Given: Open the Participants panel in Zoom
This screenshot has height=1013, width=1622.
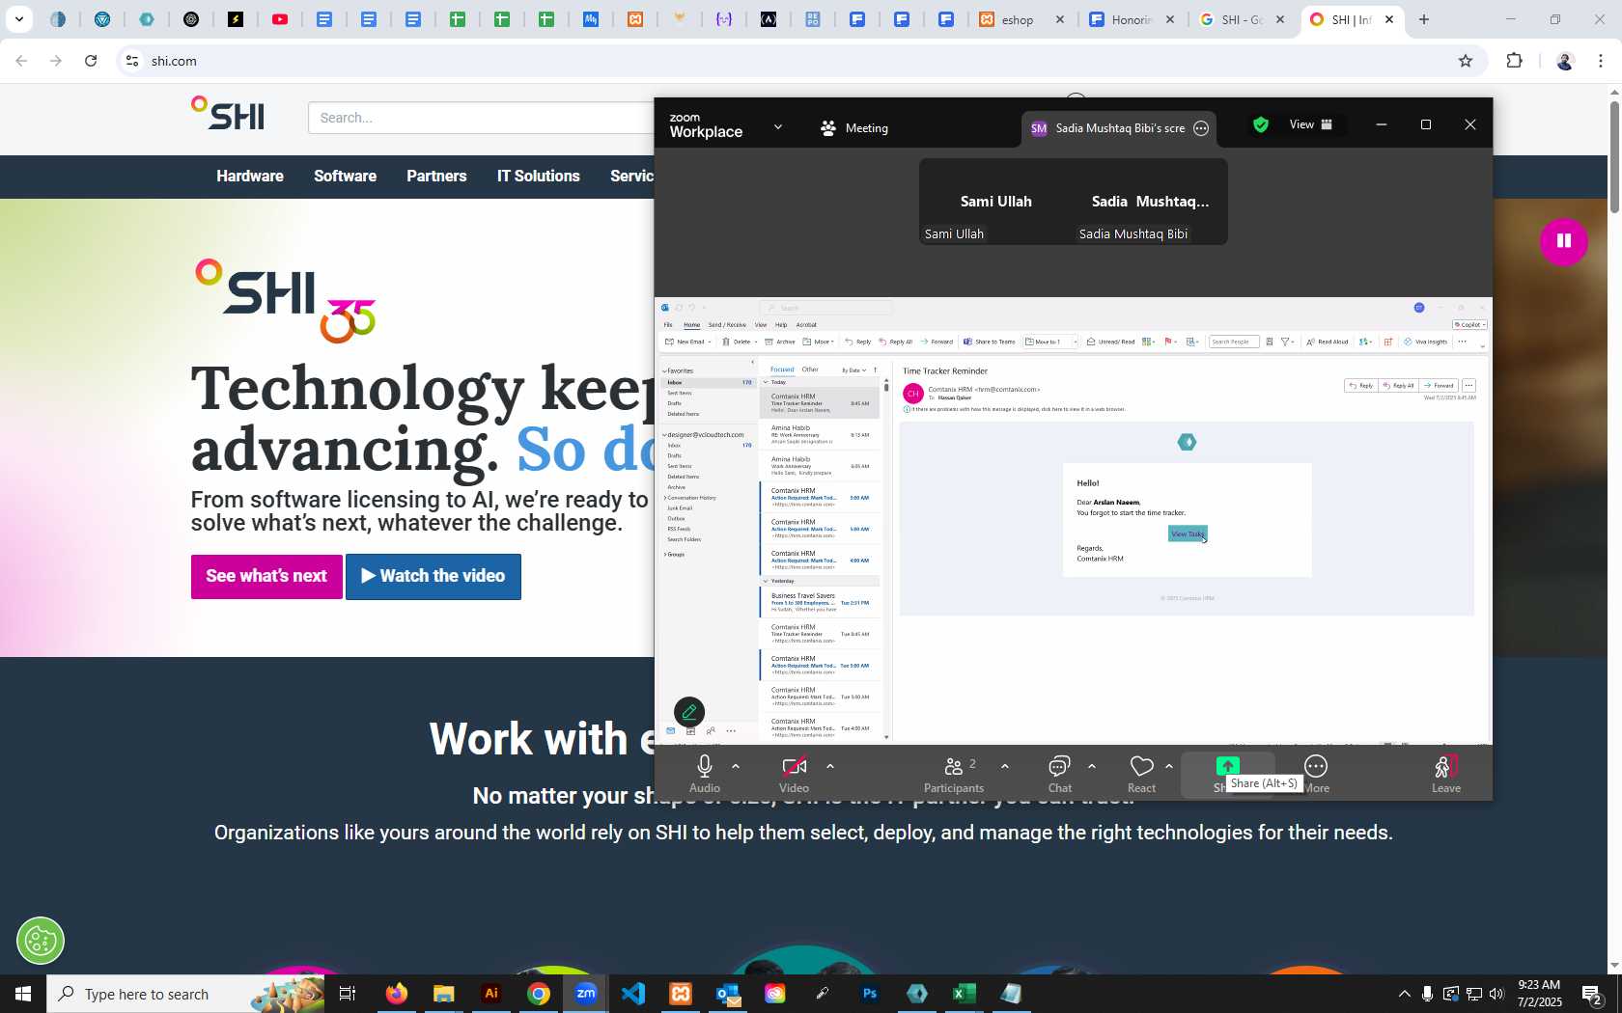Looking at the screenshot, I should tap(954, 774).
